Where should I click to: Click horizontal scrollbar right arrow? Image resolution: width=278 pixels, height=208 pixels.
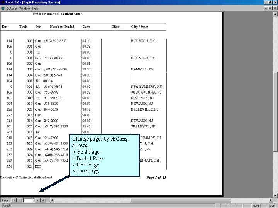[271, 200]
